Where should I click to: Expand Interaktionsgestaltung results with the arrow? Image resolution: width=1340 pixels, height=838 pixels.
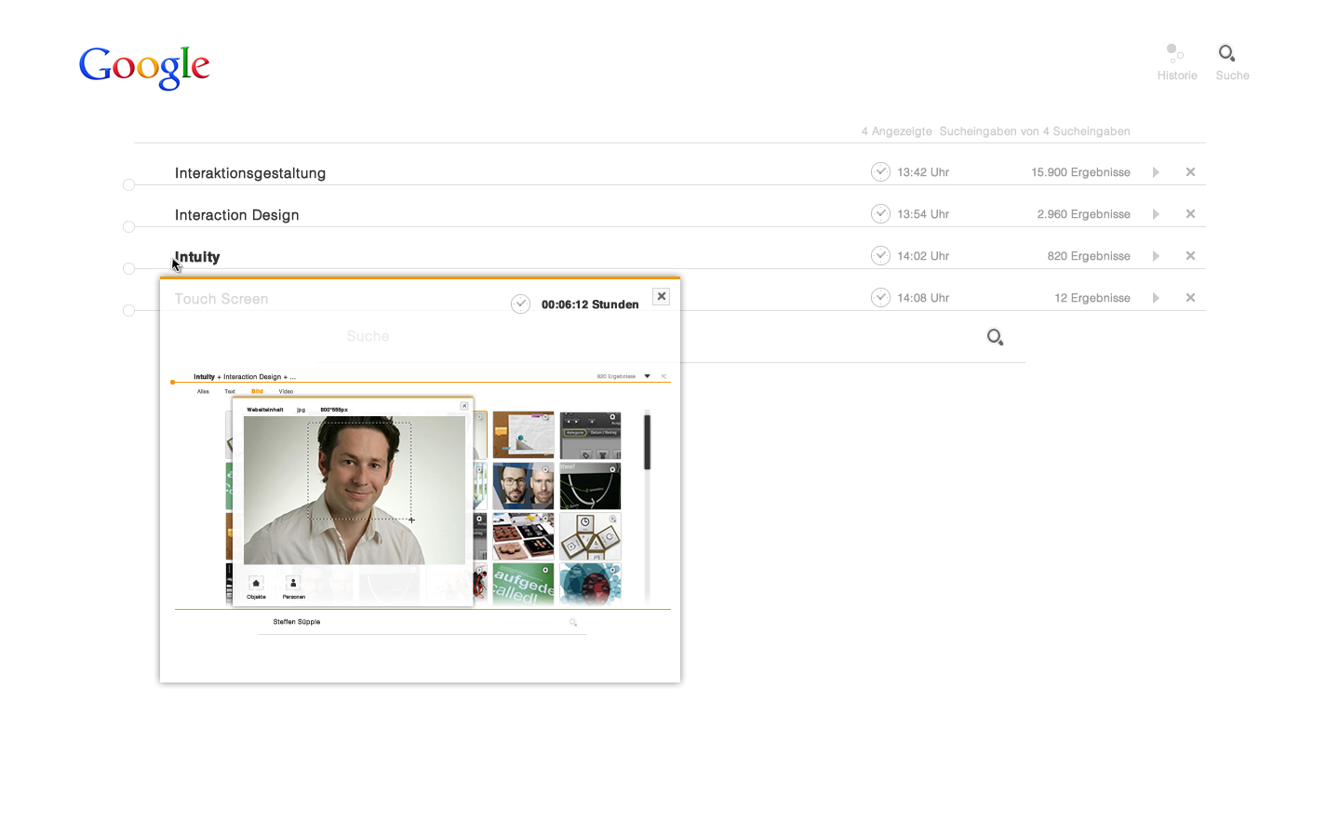pyautogui.click(x=1156, y=172)
